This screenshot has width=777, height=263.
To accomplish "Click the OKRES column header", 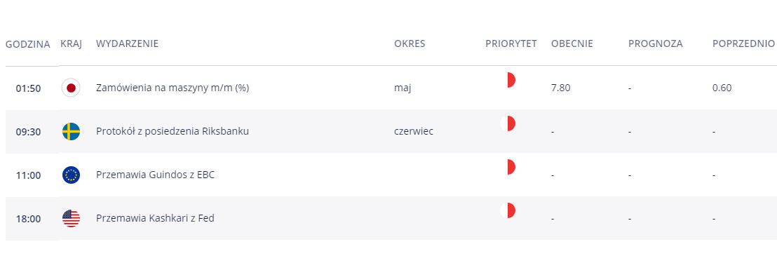I will point(410,43).
